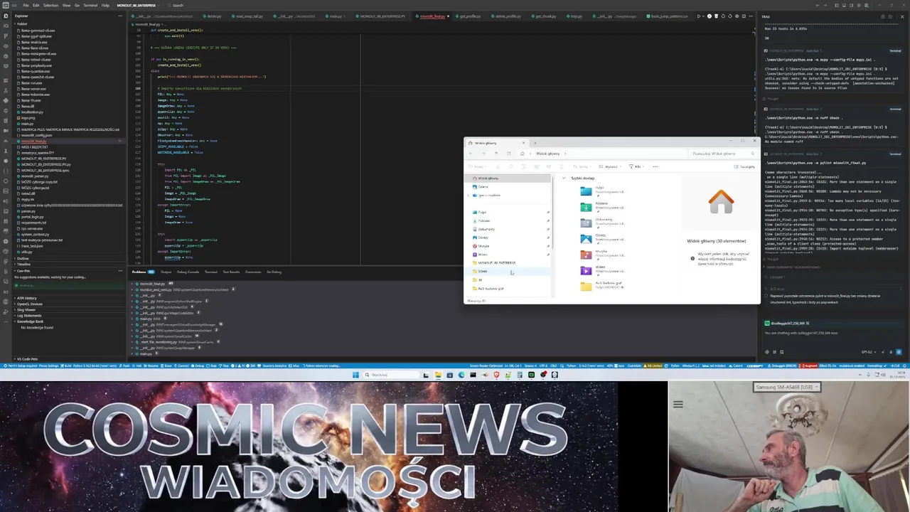
Task: Send the chat message with the blue button
Action: 899,352
